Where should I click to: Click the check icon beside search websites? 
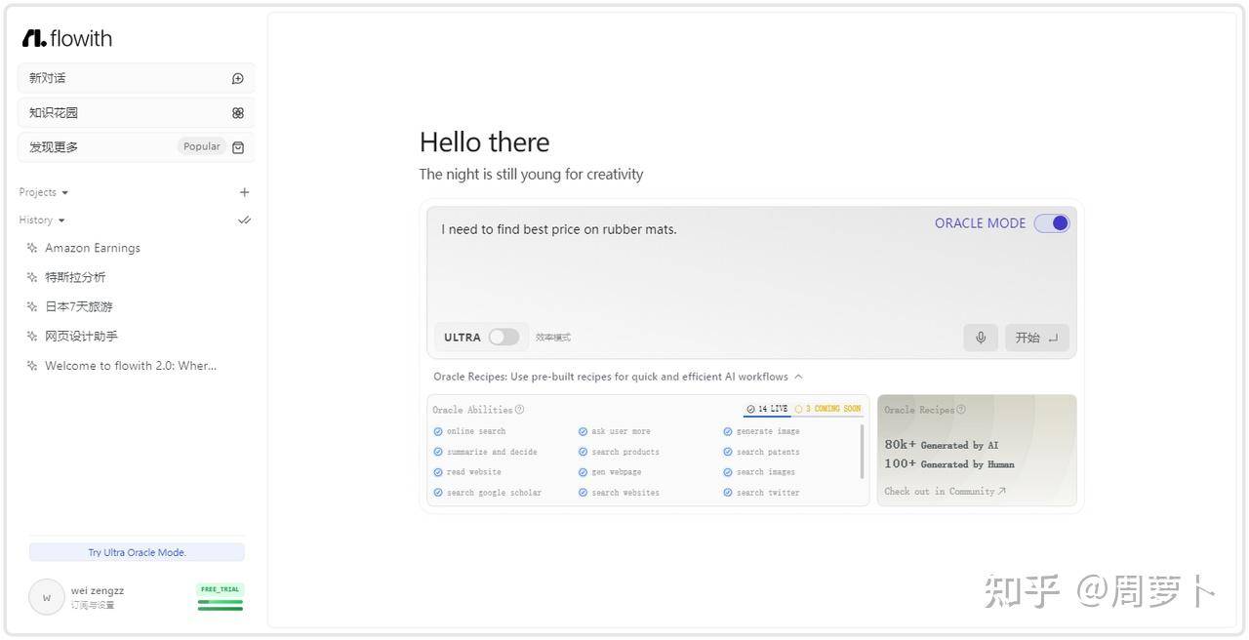(583, 493)
